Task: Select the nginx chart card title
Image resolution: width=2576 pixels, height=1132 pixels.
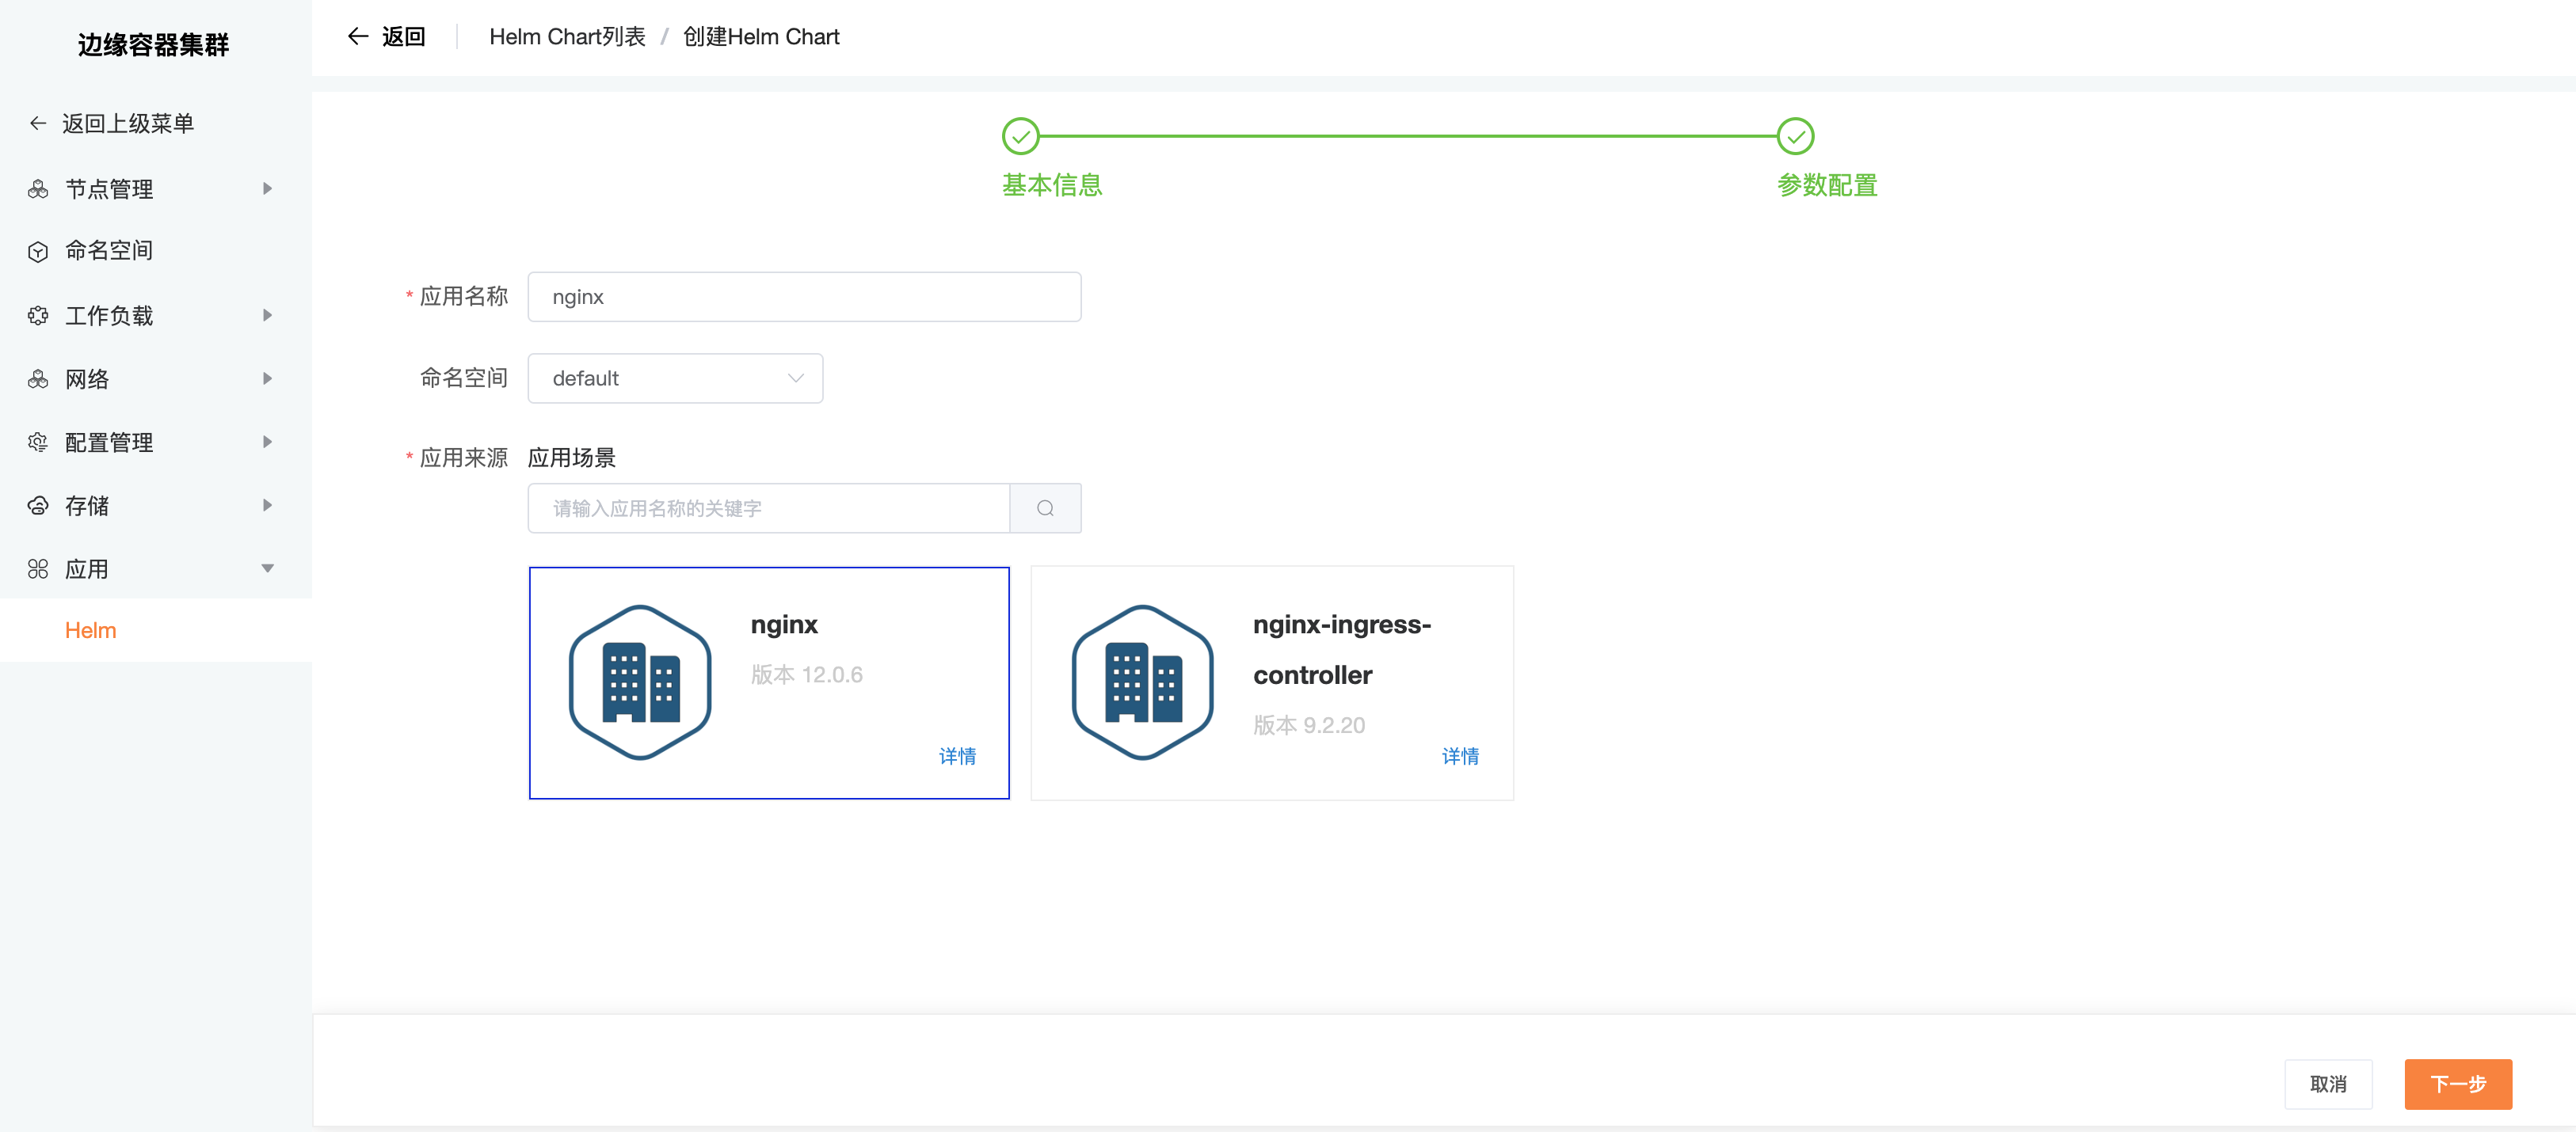Action: pos(784,625)
